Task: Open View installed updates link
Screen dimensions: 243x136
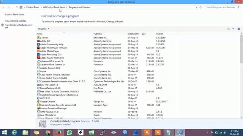Action: (16, 21)
